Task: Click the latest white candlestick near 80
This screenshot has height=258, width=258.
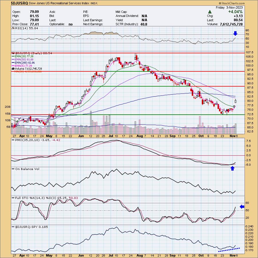Action: (x=235, y=101)
